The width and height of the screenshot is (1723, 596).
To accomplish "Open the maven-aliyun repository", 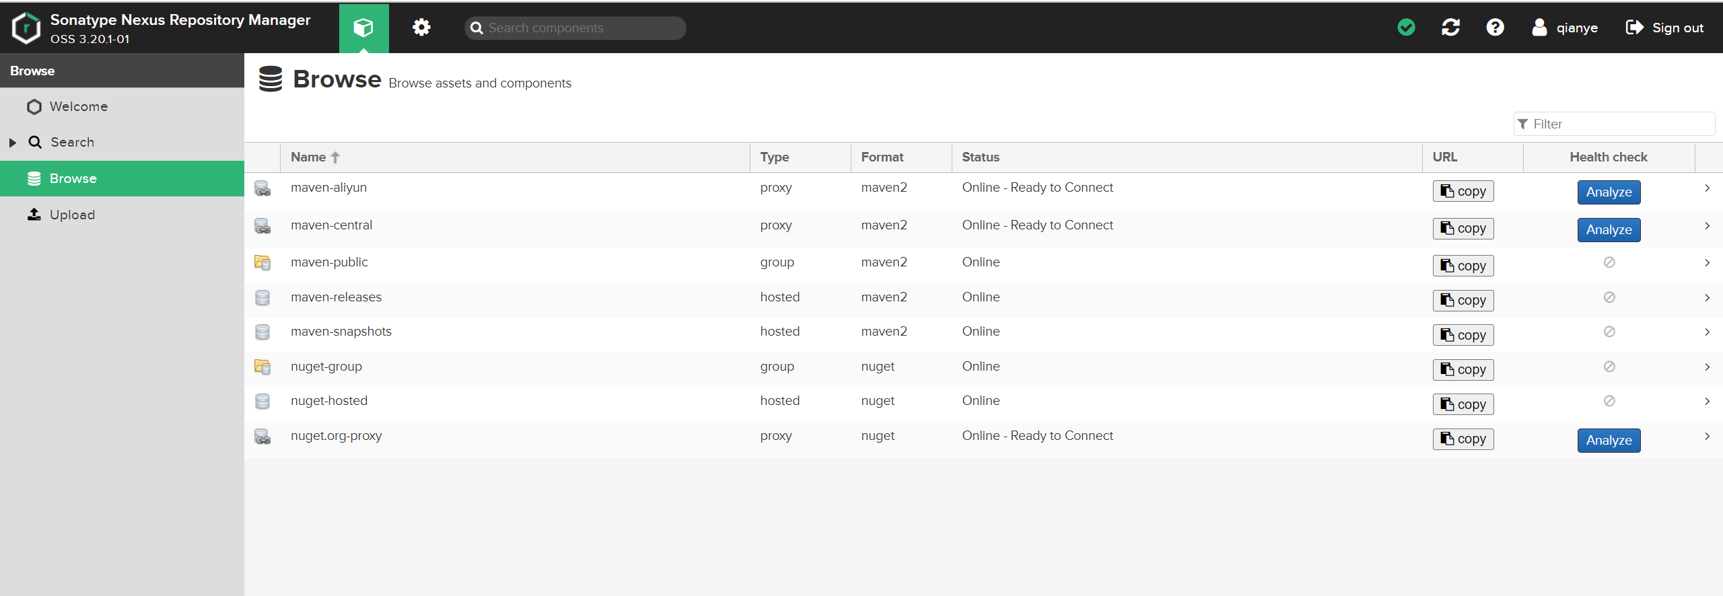I will click(328, 188).
